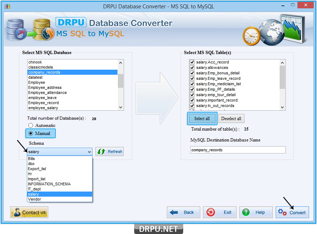Select classicmodels database
The image size is (317, 234).
point(73,67)
